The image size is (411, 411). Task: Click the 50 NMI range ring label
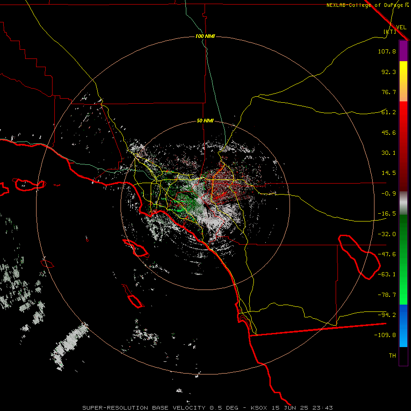205,121
